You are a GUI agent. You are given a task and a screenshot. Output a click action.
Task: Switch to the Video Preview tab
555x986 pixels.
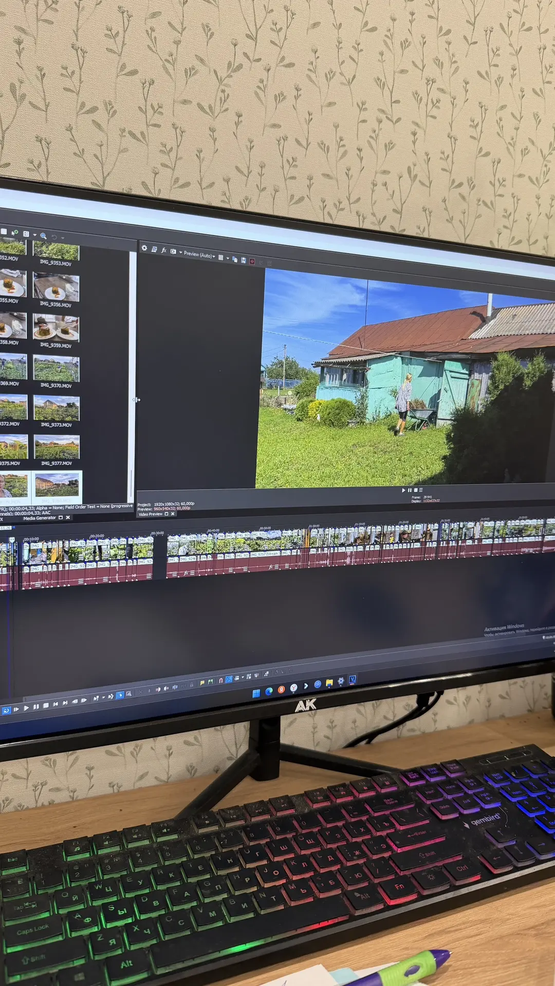151,514
